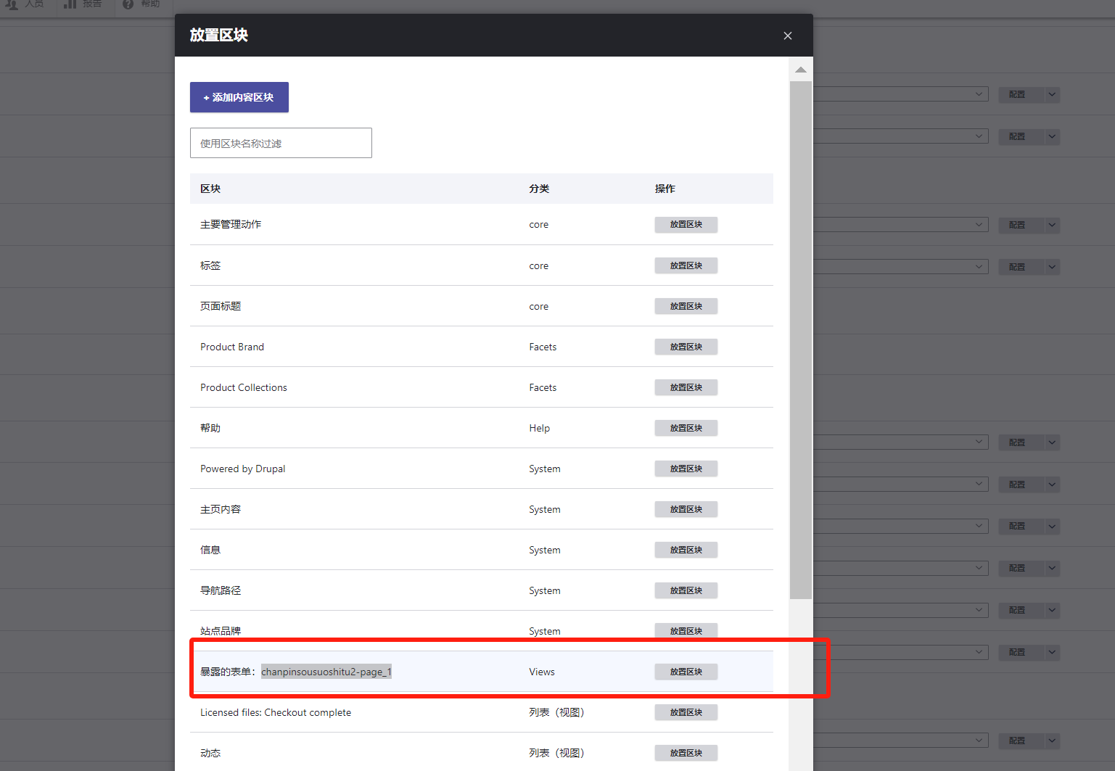Viewport: 1115px width, 771px height.
Task: Expand topmost 配置 dropdown arrow in background
Action: click(1053, 94)
